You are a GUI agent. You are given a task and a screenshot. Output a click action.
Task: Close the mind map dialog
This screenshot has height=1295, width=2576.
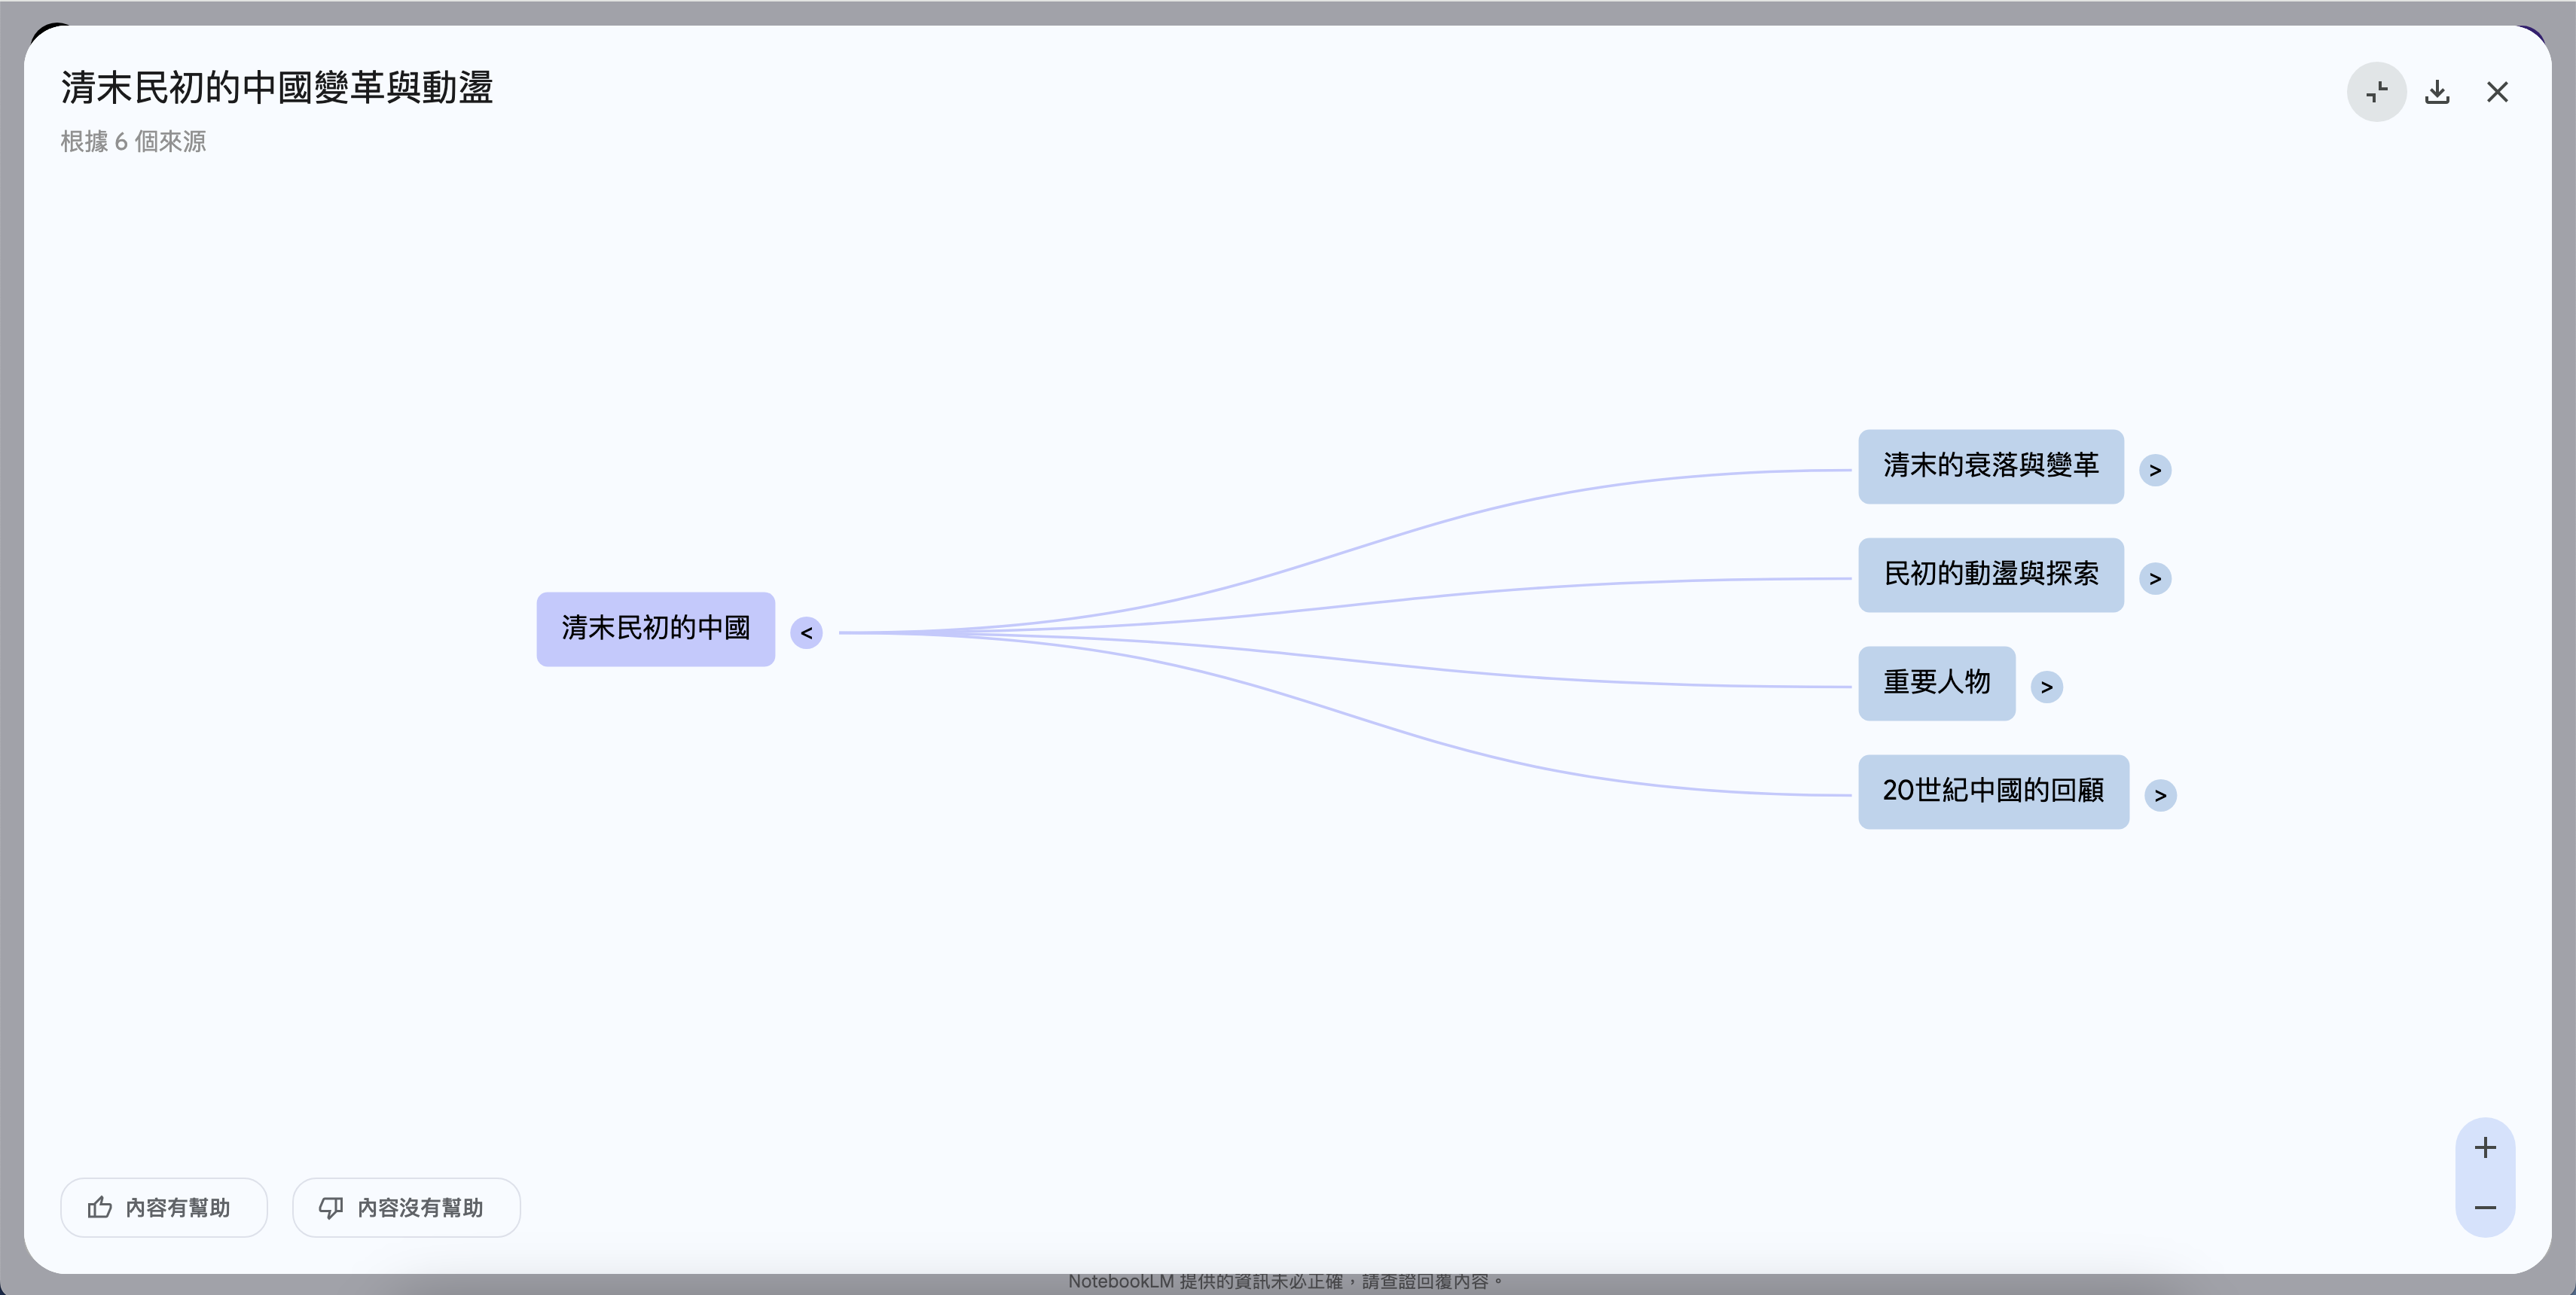[x=2497, y=92]
